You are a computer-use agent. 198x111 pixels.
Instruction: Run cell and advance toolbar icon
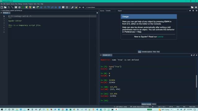(x=30, y=7)
